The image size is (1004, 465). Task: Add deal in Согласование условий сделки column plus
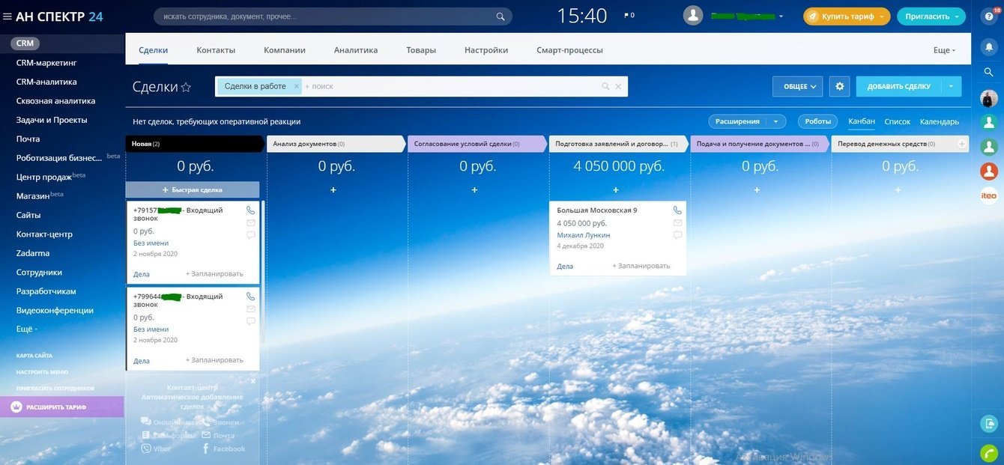pos(474,189)
